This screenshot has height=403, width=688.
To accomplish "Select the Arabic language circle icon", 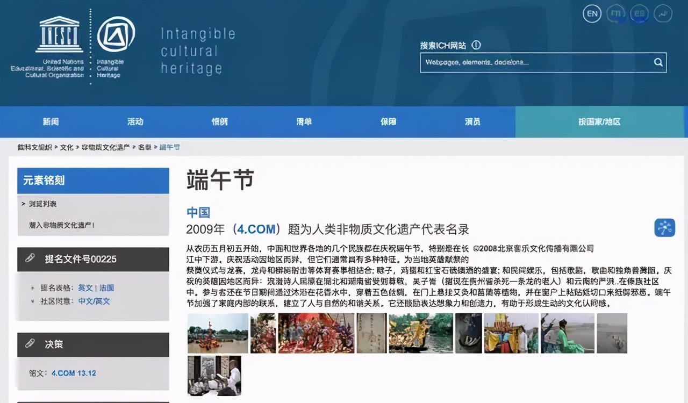I will coord(662,13).
